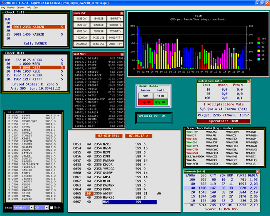The image size is (270, 216).
Task: Click the 21085 RTTY button
Action: (x=115, y=44)
